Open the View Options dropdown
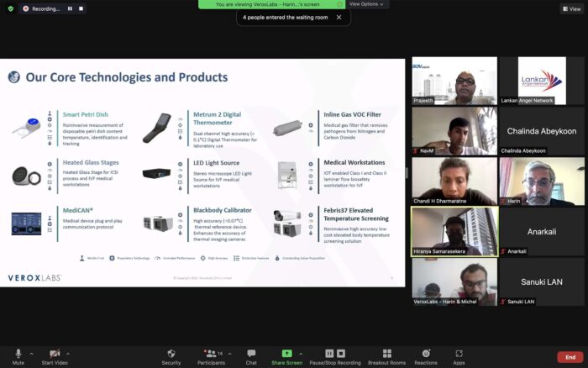 pyautogui.click(x=368, y=4)
